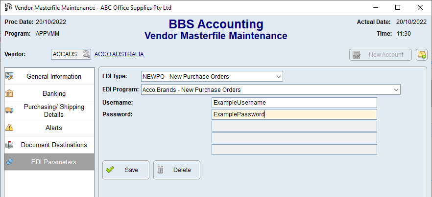The image size is (432, 197).
Task: Focus the Password input field
Action: [x=294, y=114]
